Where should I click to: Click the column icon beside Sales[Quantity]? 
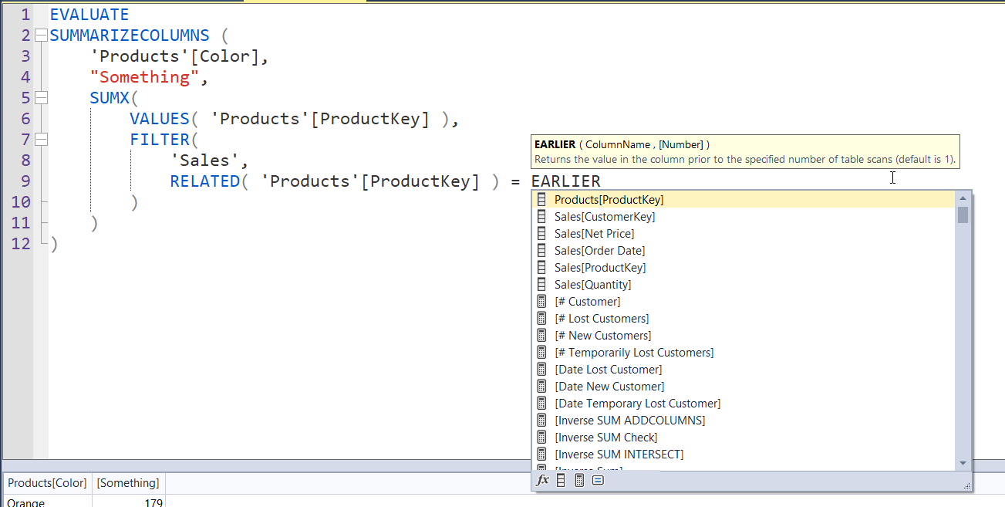tap(541, 284)
